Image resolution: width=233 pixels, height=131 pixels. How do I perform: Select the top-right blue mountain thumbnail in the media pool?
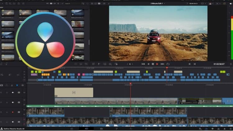(78, 13)
